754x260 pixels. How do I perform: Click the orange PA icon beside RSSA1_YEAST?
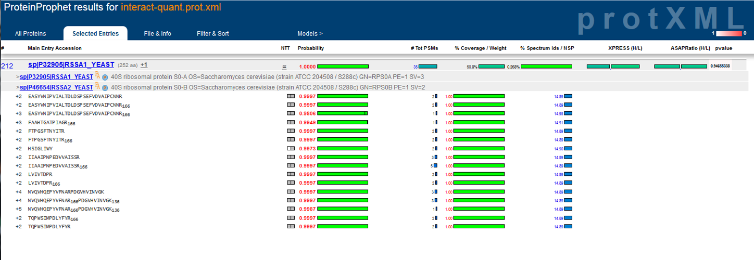pyautogui.click(x=97, y=76)
